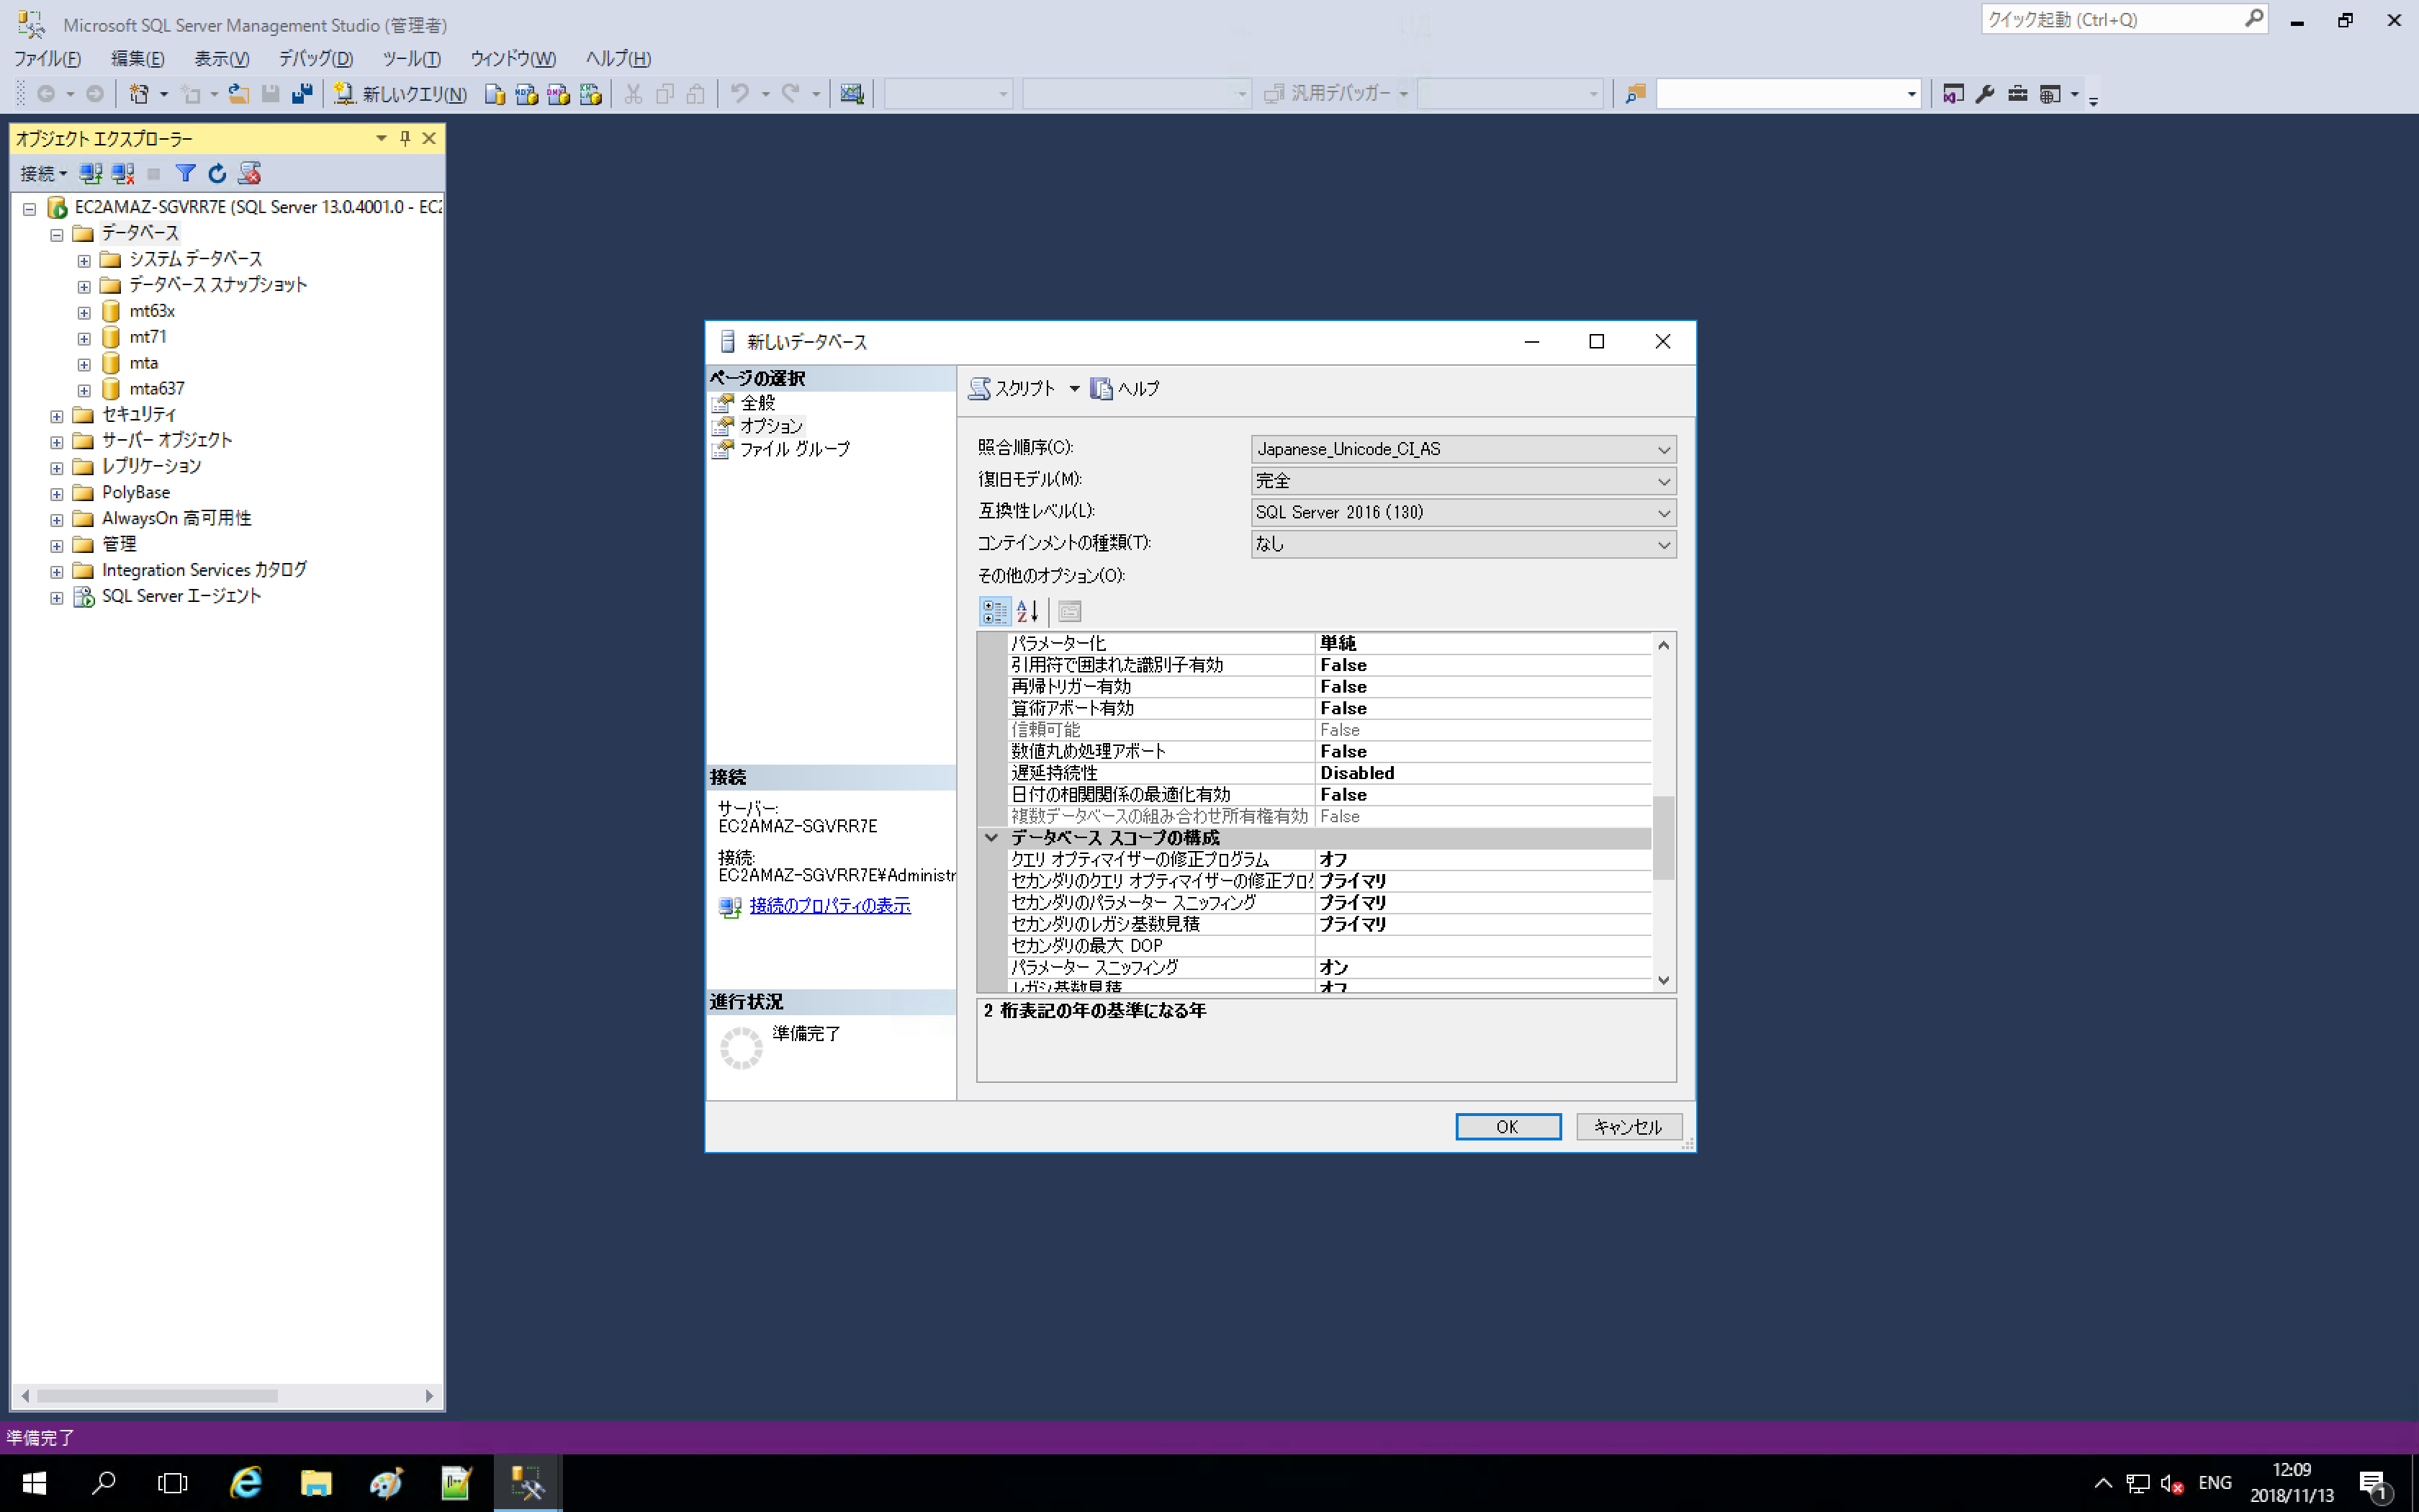Open the Windows Start menu
The width and height of the screenshot is (2419, 1512).
(34, 1482)
